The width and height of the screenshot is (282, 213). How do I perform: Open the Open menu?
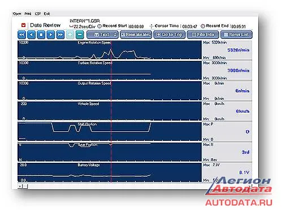(17, 14)
